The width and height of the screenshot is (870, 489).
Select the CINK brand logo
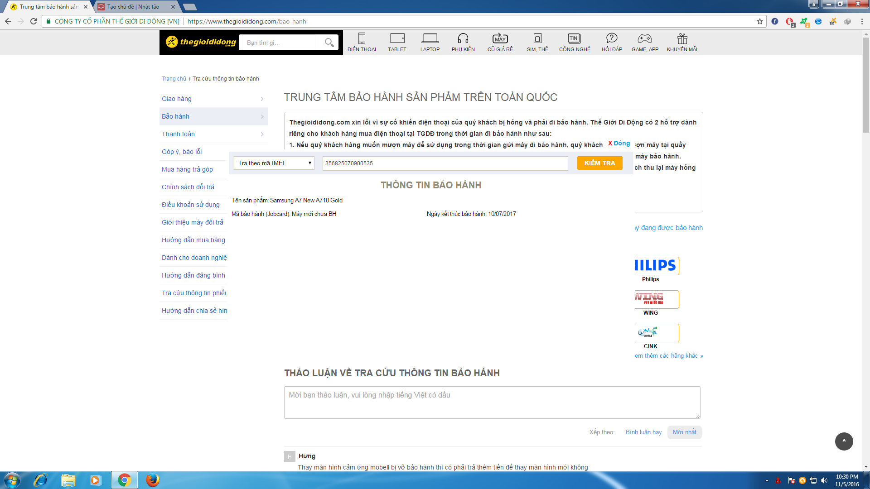657,333
